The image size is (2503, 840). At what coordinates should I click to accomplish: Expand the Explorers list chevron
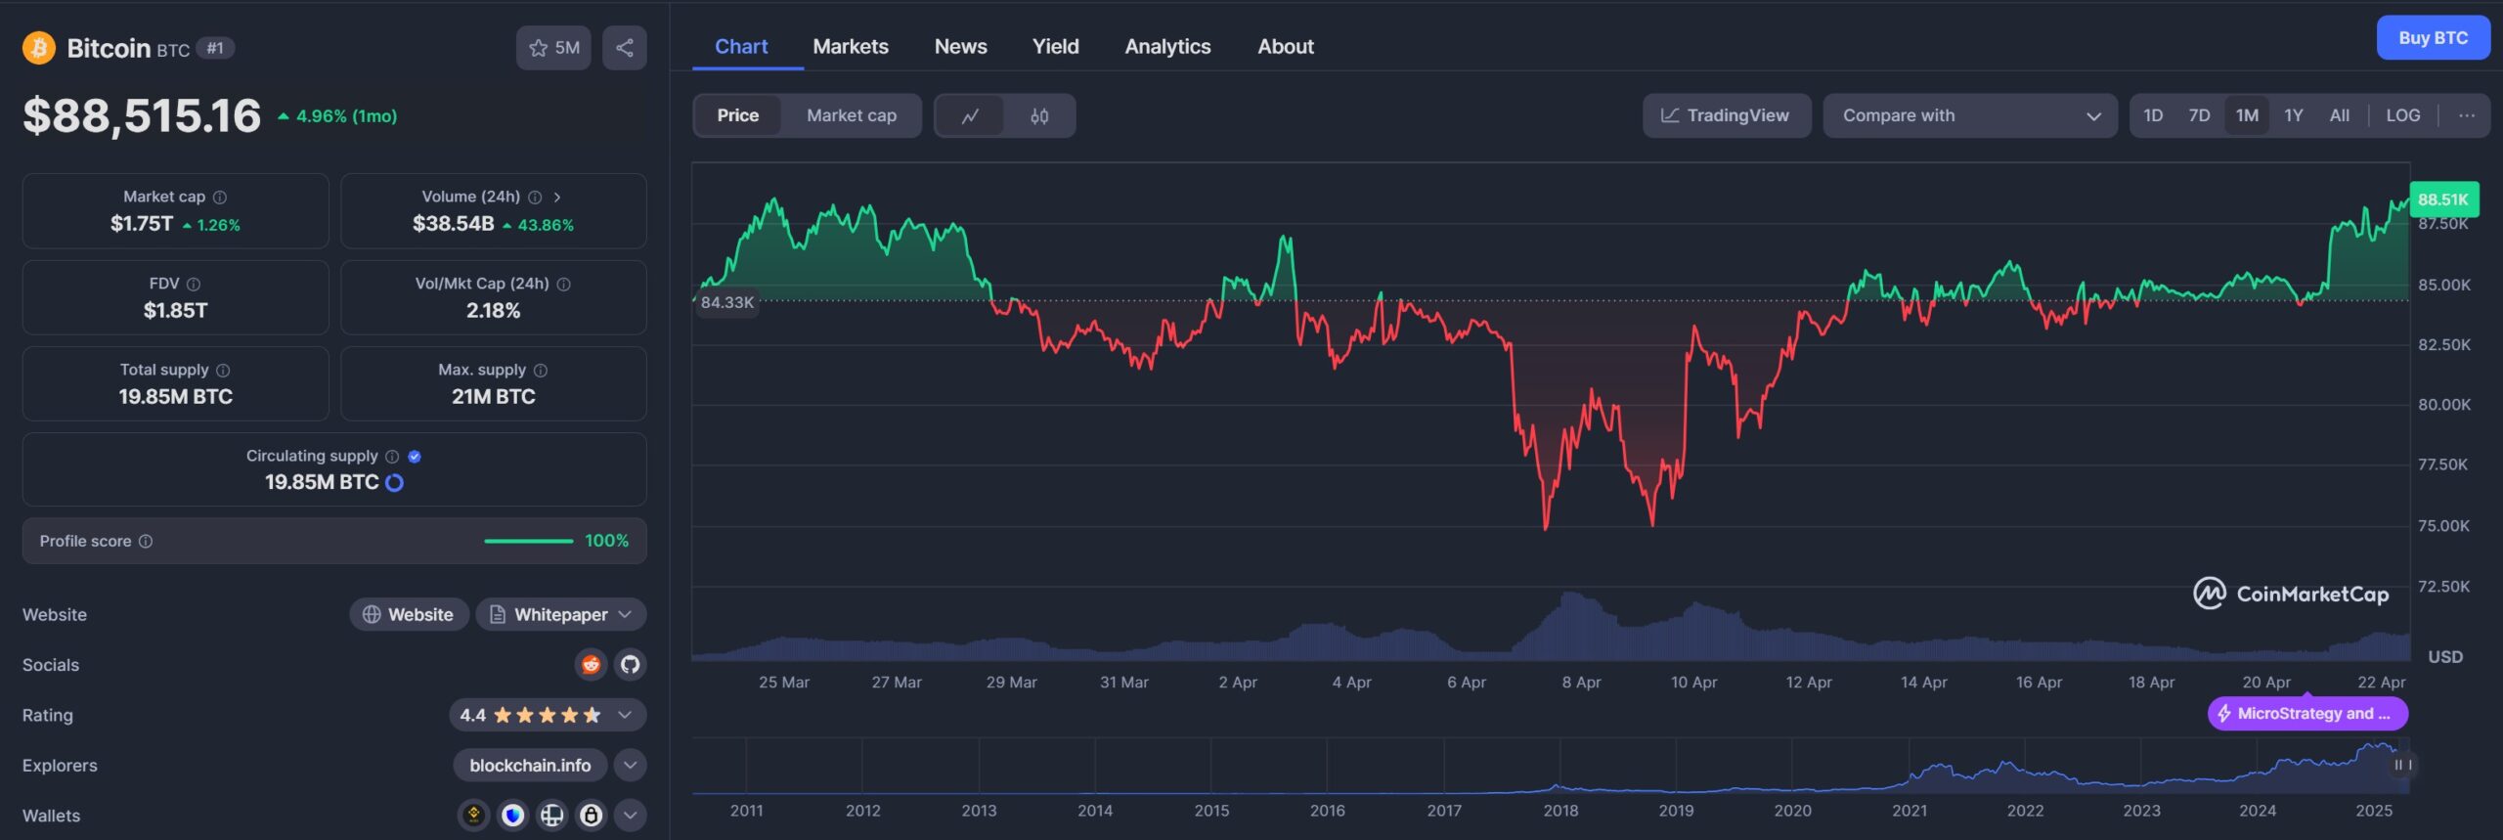631,766
